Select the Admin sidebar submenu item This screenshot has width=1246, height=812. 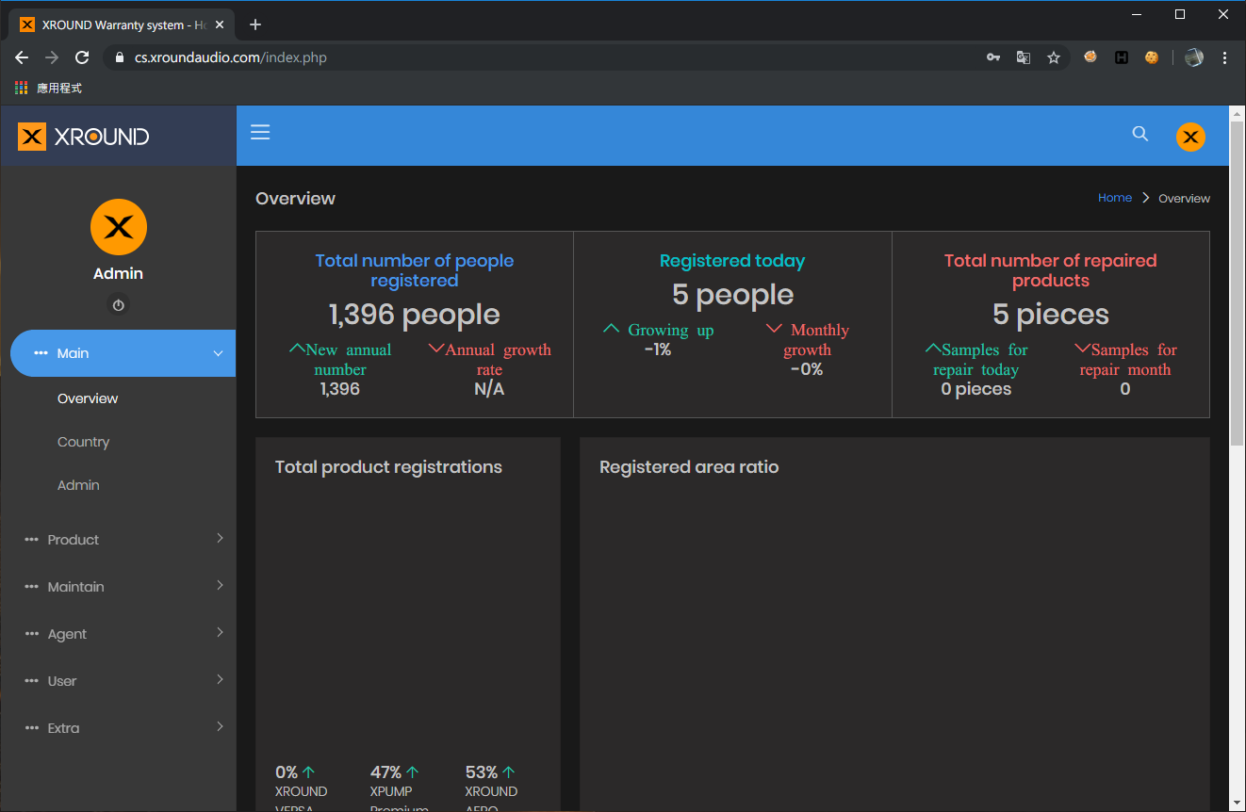78,485
